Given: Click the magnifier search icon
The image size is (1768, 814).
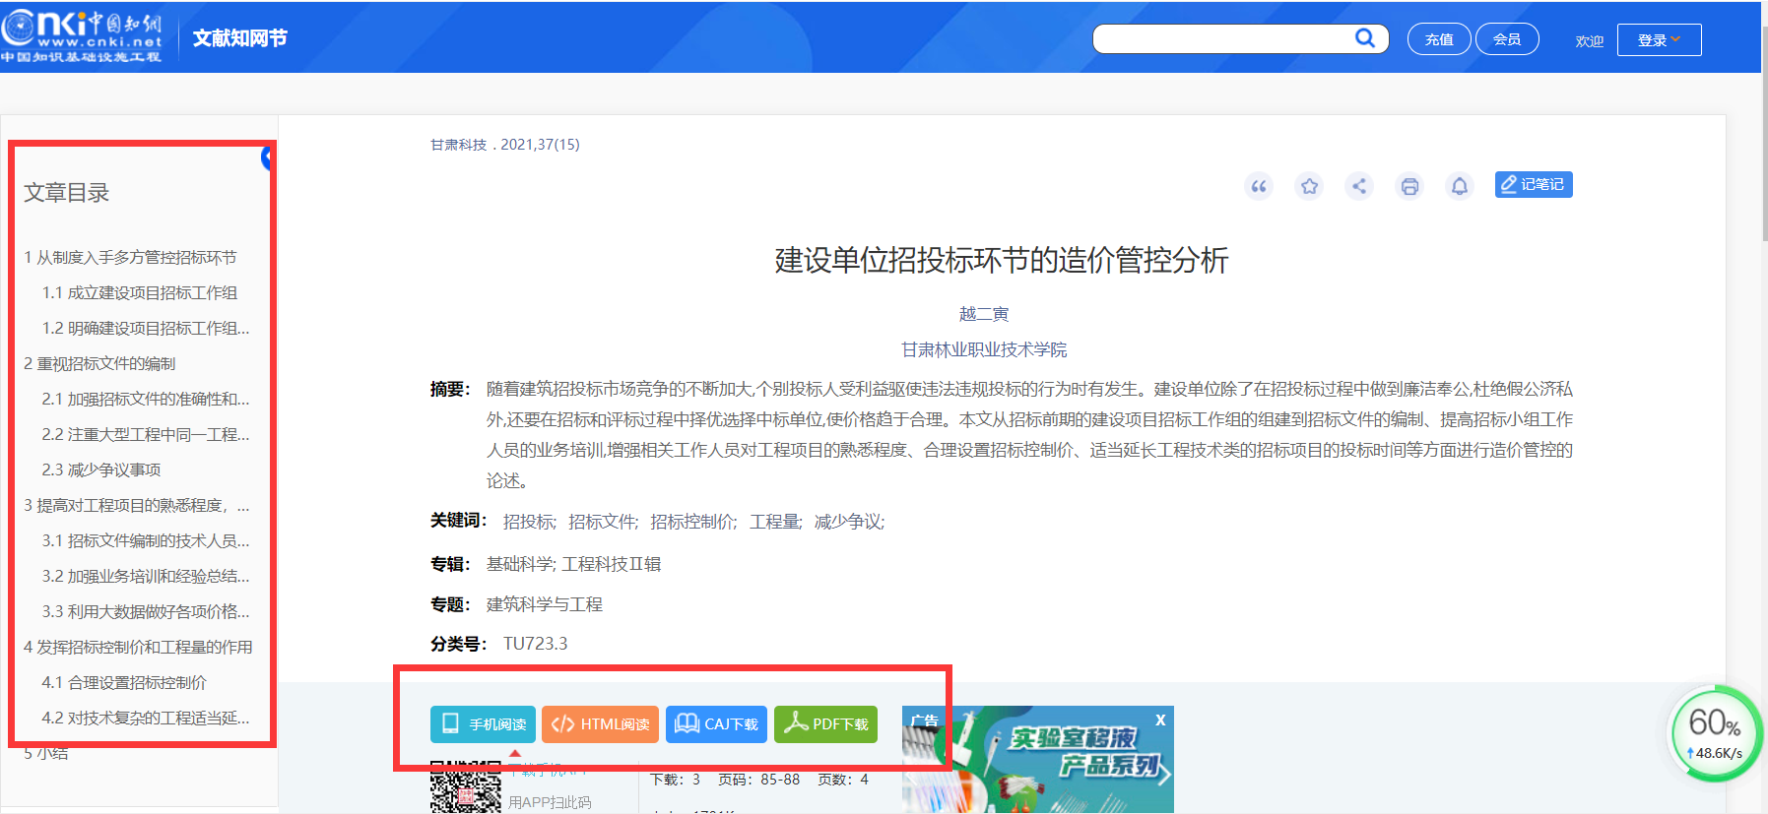Looking at the screenshot, I should [1364, 38].
